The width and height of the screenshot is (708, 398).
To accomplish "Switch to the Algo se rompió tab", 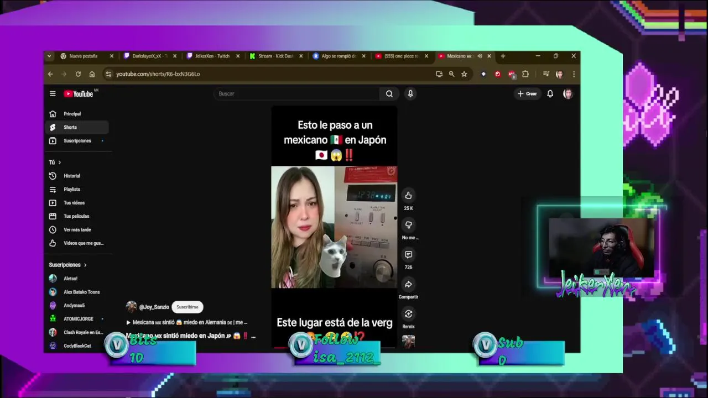I will [339, 56].
